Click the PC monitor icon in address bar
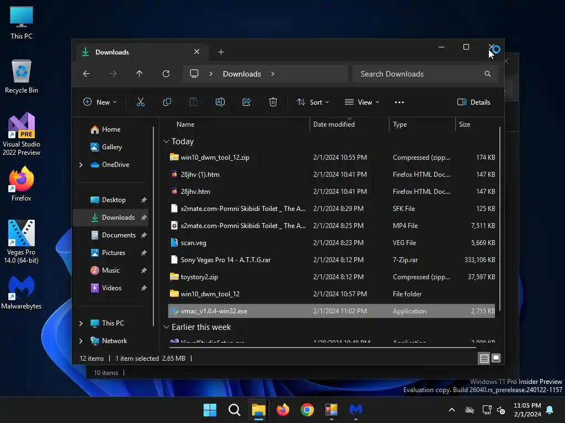The height and width of the screenshot is (423, 565). point(194,74)
